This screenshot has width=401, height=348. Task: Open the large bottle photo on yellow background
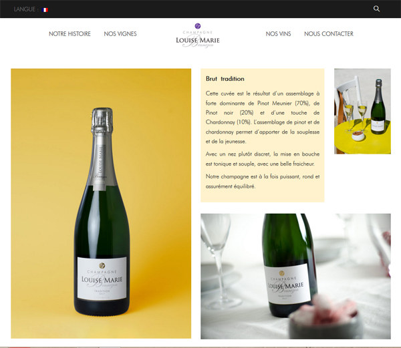coord(101,203)
